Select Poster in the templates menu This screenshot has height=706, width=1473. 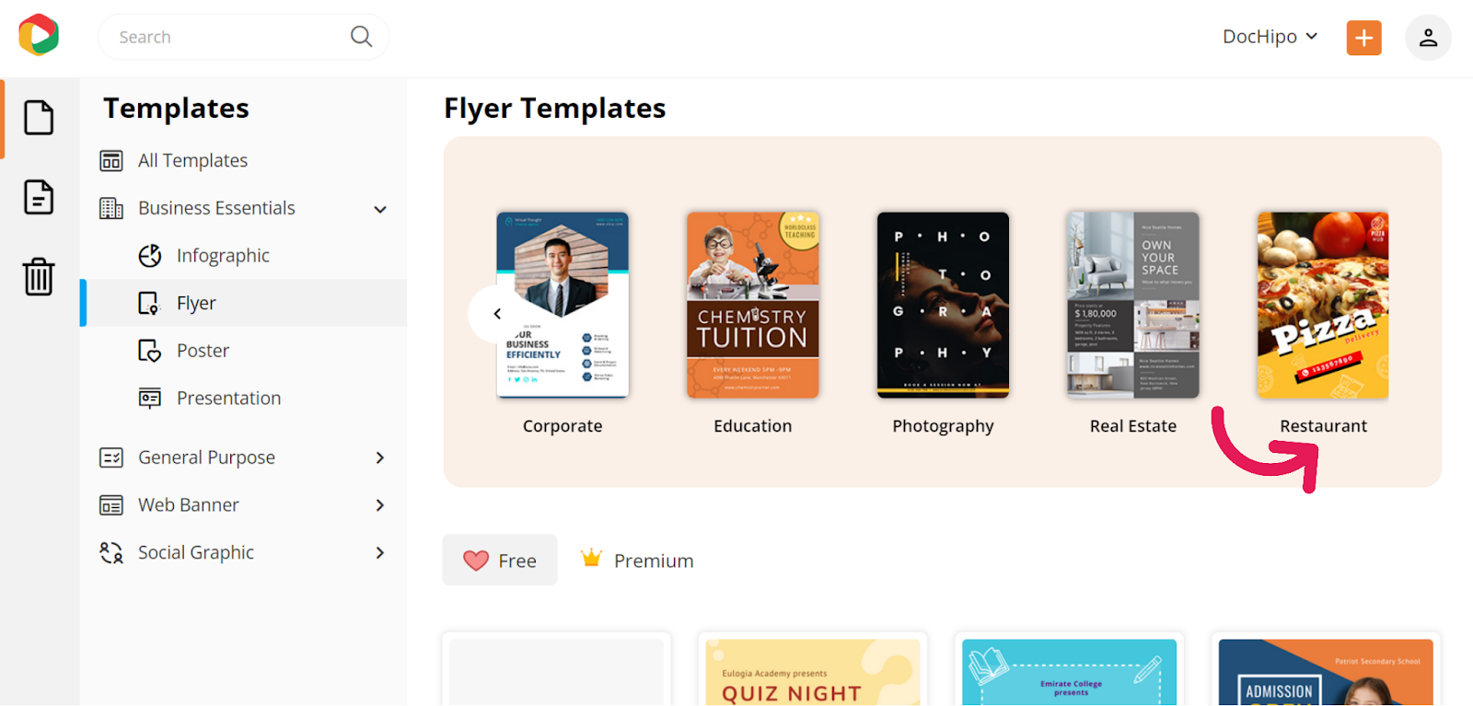coord(203,351)
